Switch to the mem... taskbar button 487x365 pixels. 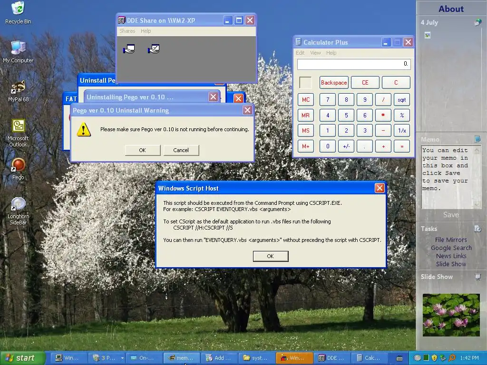[x=181, y=358]
